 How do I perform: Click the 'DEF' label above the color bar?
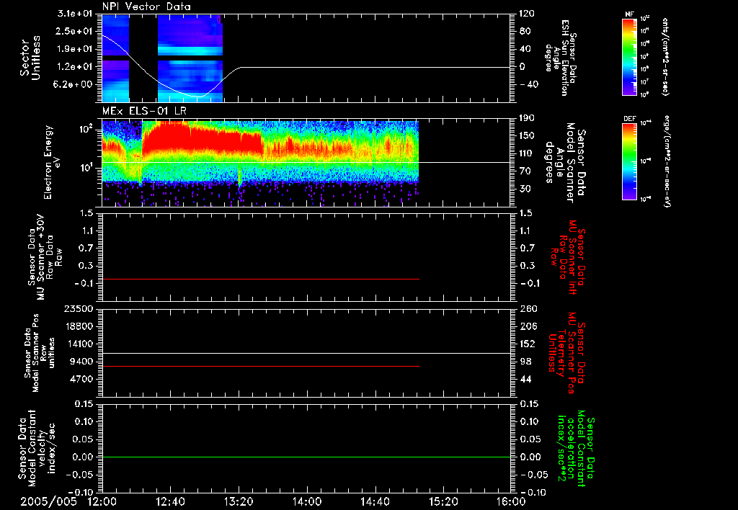(630, 119)
